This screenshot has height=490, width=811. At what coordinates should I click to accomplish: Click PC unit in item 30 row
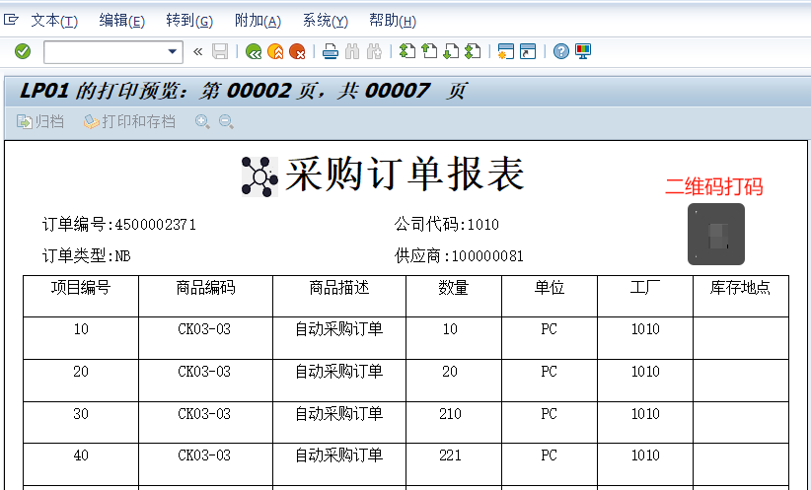point(549,413)
